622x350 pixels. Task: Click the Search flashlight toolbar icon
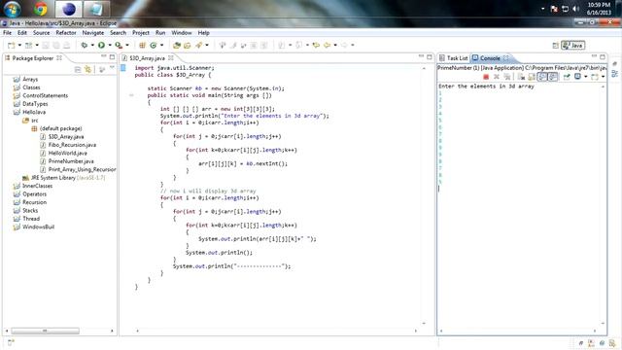(198, 46)
